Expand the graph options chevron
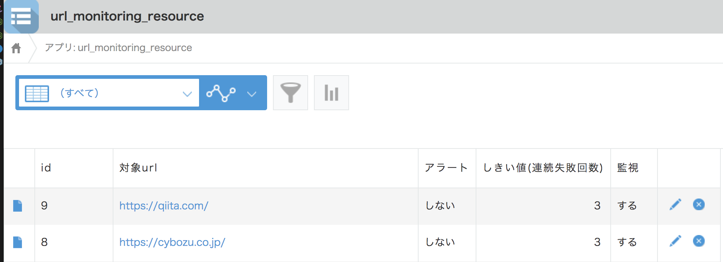This screenshot has width=723, height=262. [x=251, y=94]
